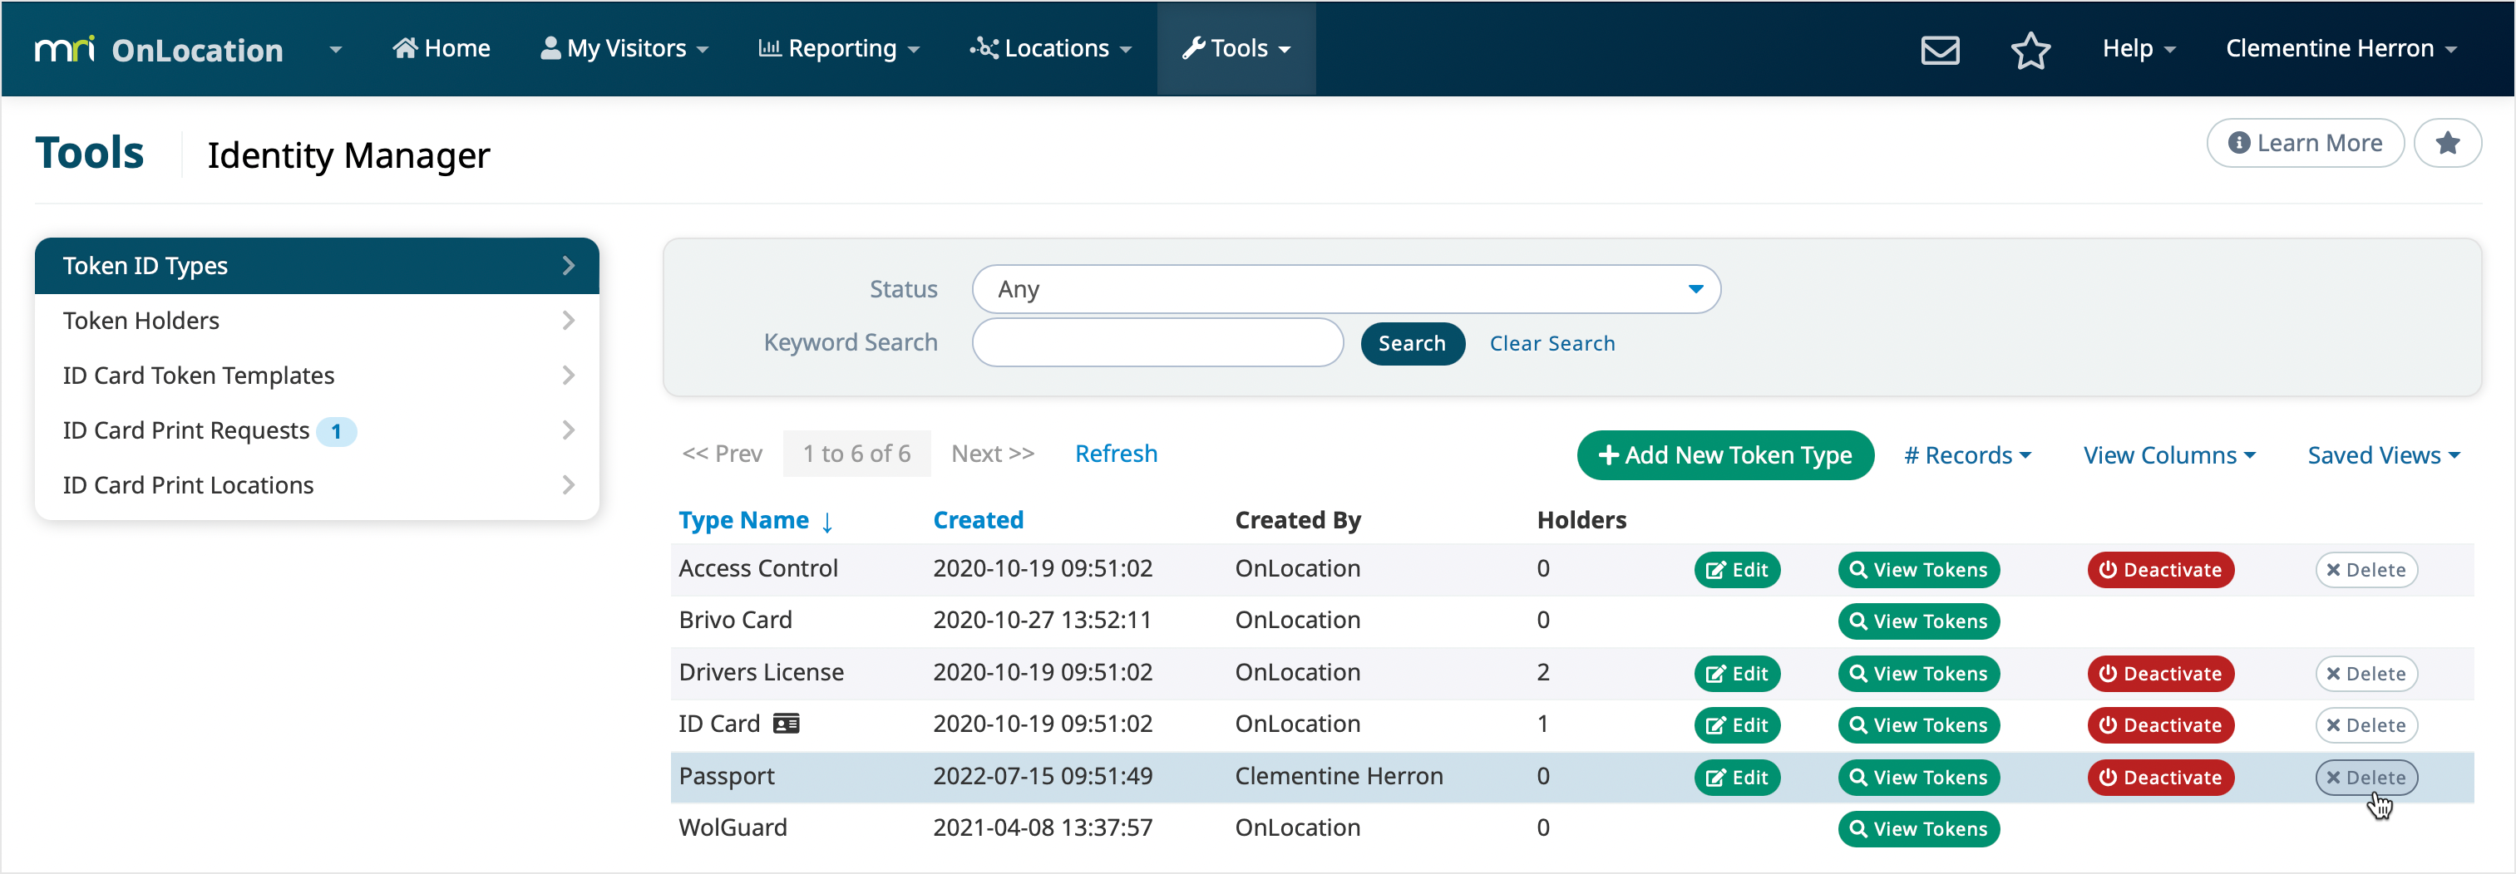Open the Locations menu
The width and height of the screenshot is (2516, 874).
coord(1051,48)
